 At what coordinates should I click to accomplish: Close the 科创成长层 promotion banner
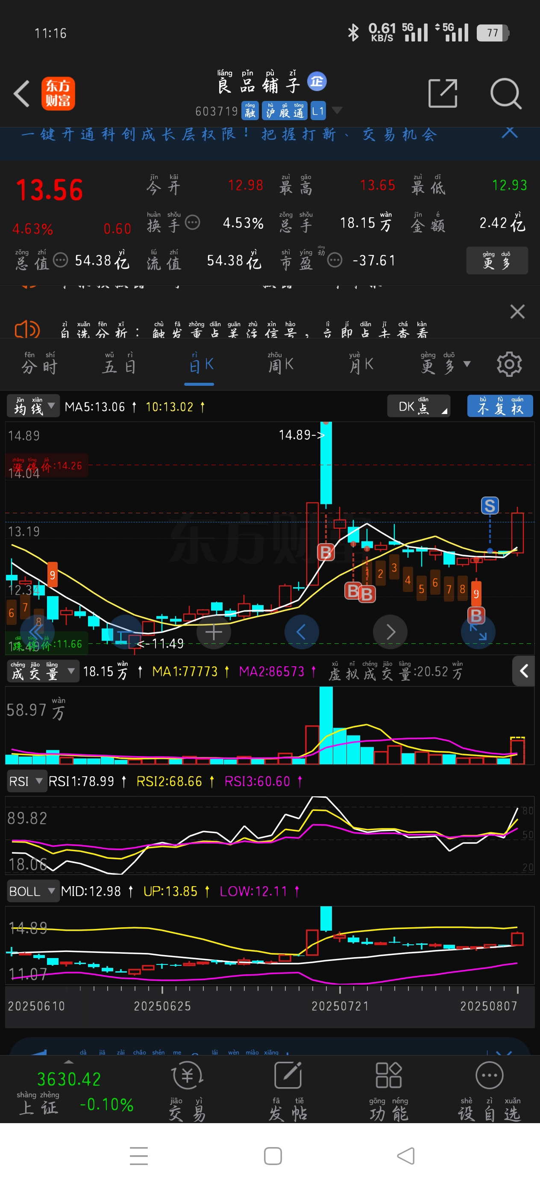pos(510,132)
